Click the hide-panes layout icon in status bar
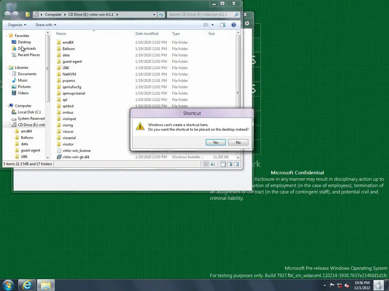The height and width of the screenshot is (291, 389). pyautogui.click(x=223, y=164)
